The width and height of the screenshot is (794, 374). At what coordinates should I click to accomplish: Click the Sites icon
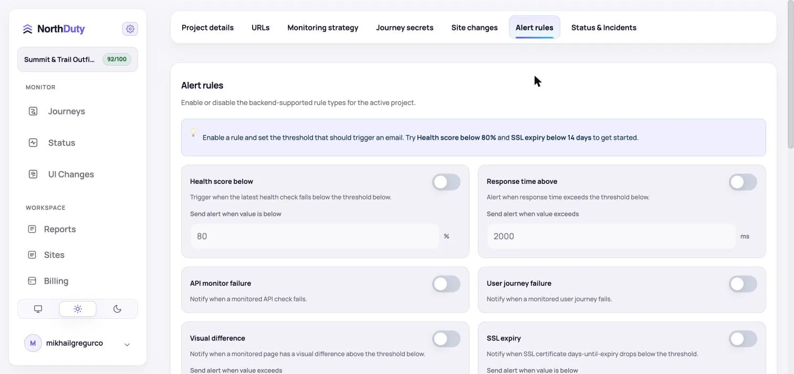coord(32,255)
